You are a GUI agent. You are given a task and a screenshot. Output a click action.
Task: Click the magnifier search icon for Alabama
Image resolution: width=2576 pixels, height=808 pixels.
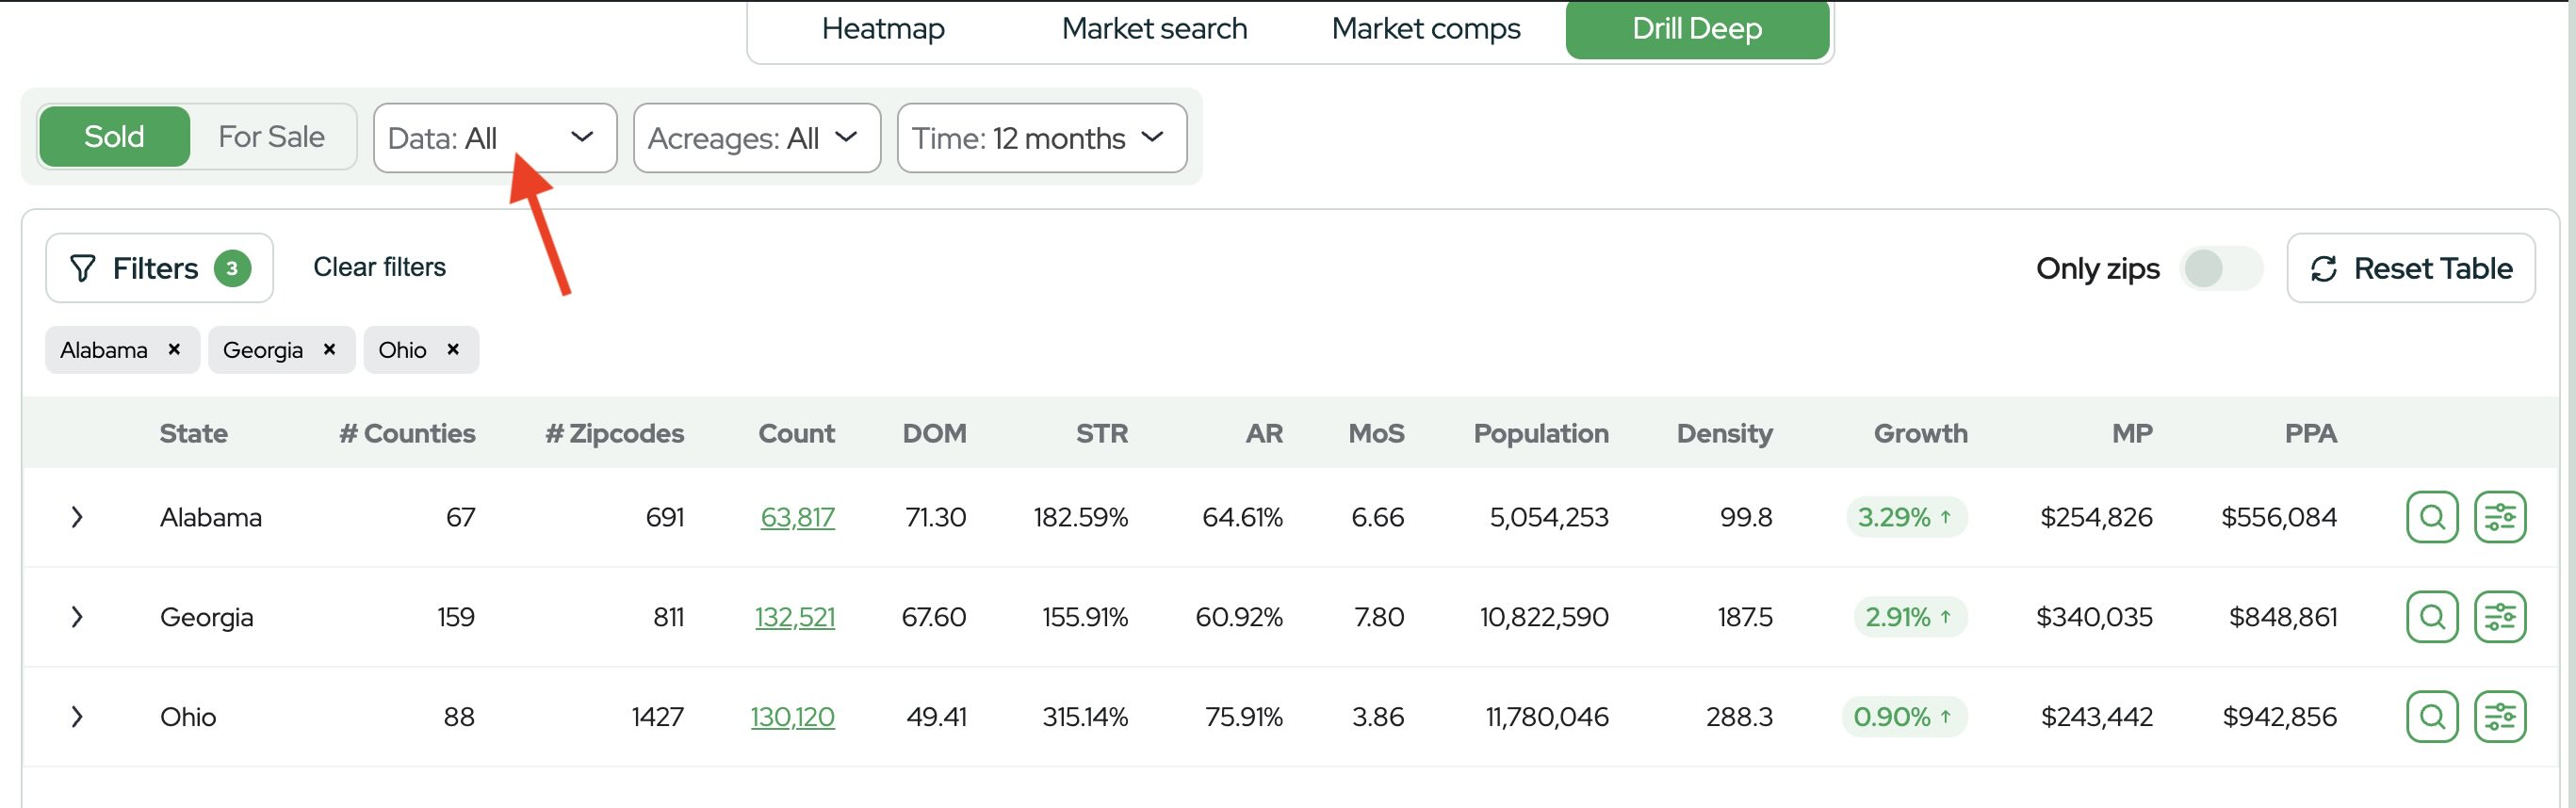[2431, 517]
